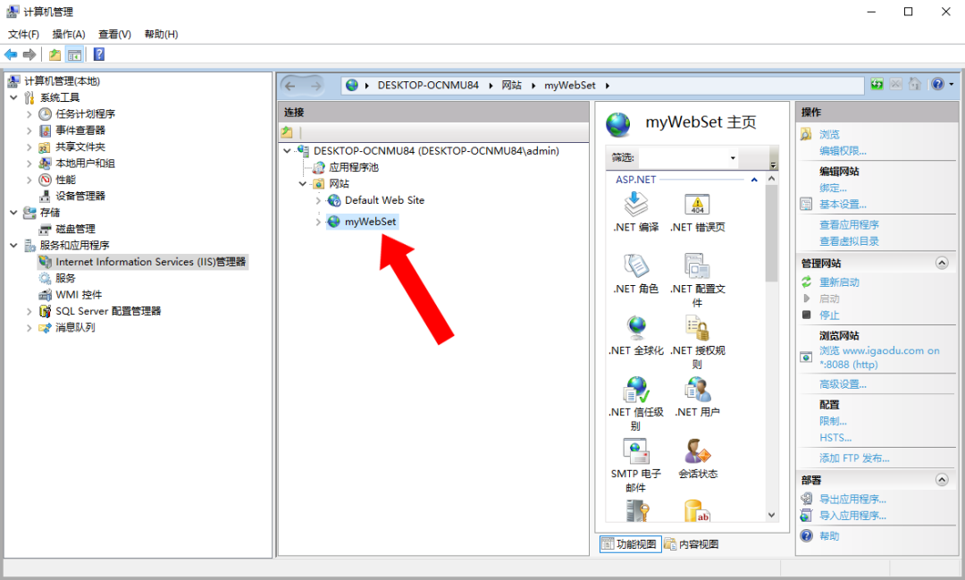965x580 pixels.
Task: Open the 查看(V) menu
Action: coord(115,35)
